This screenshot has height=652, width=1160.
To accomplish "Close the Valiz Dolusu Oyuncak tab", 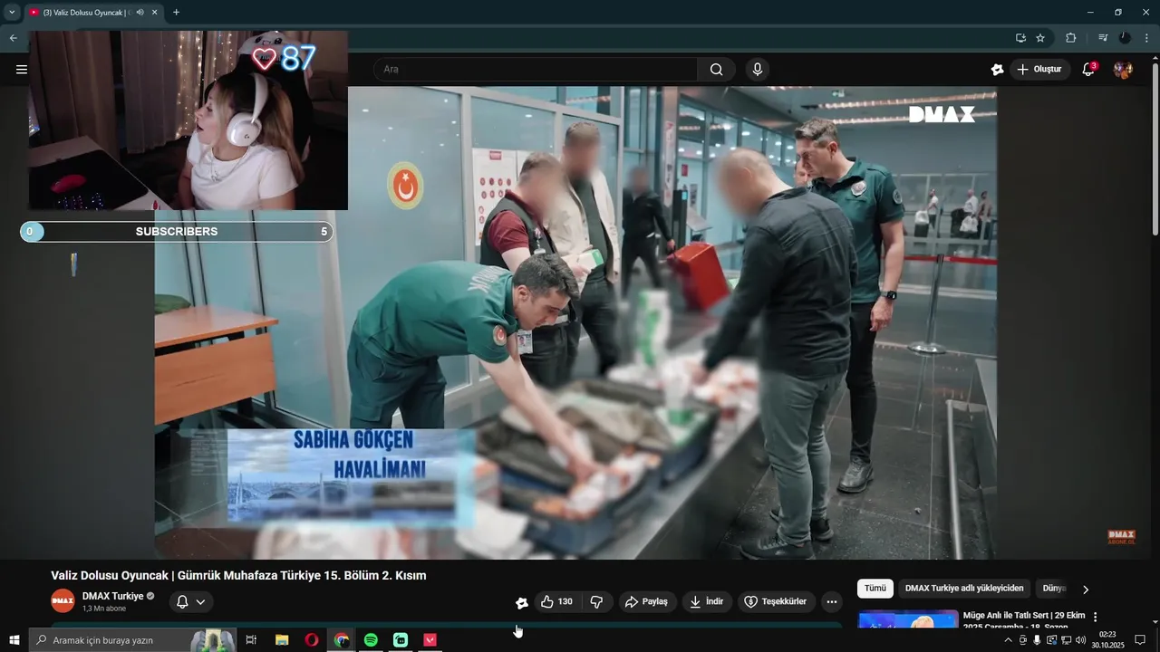I will [155, 12].
